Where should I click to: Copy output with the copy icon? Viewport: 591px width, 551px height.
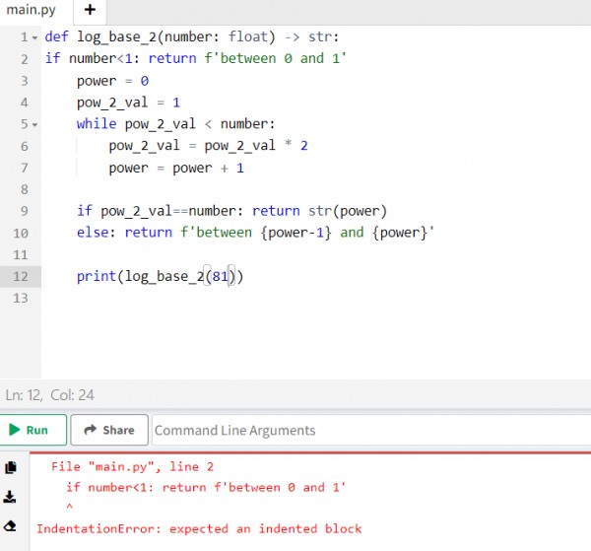11,467
